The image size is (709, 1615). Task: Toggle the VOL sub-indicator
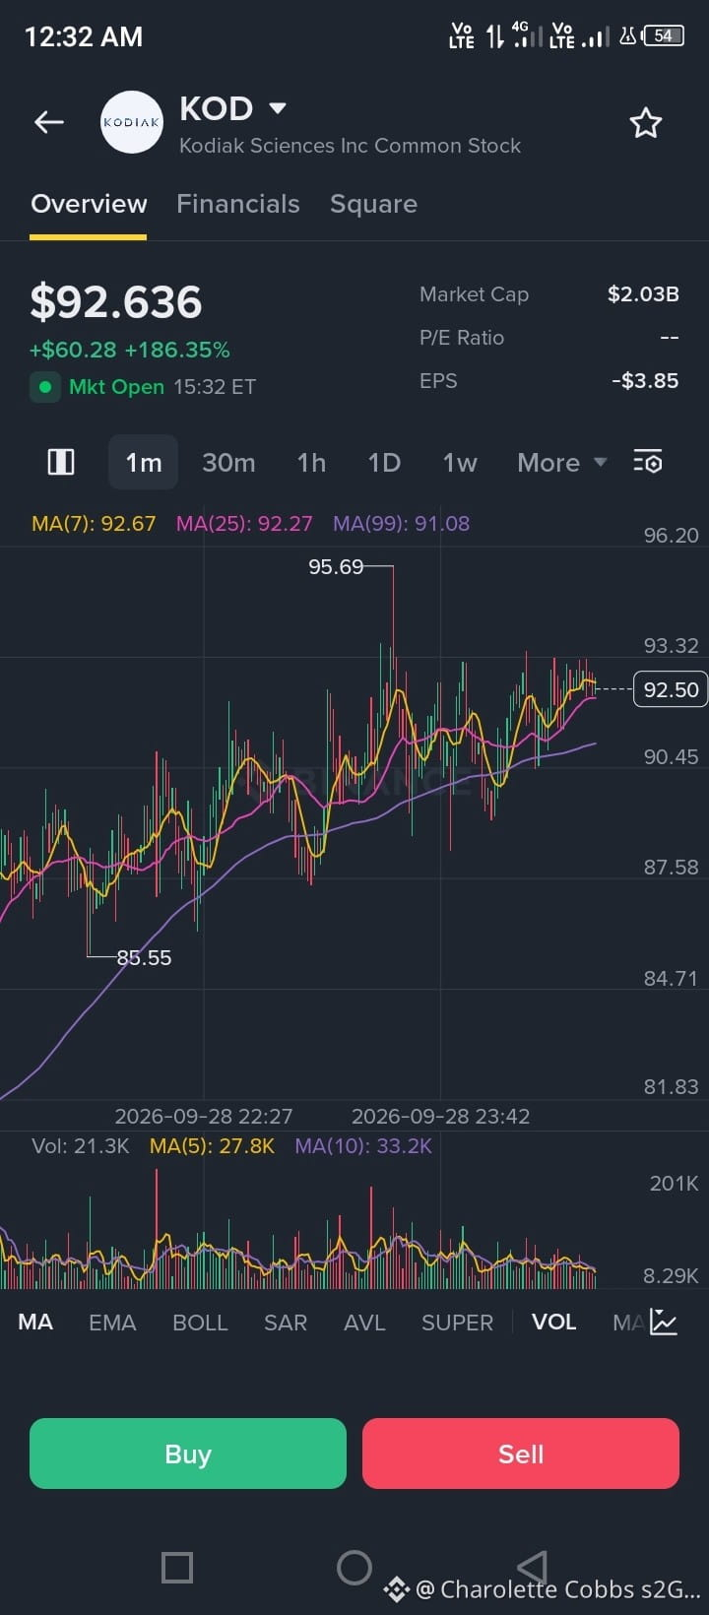point(553,1322)
